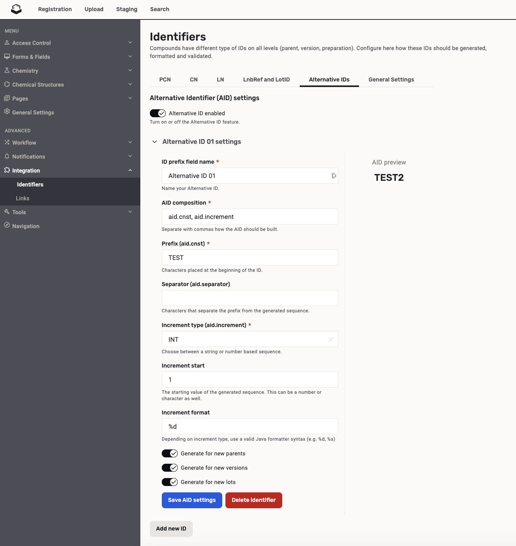Screen dimensions: 516x546
Task: Turn off Generate for new lots
Action: pyautogui.click(x=170, y=482)
